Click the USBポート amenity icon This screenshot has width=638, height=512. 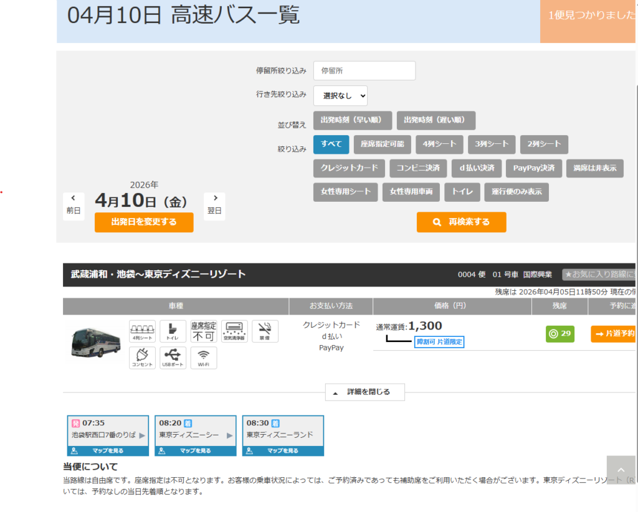(x=173, y=358)
